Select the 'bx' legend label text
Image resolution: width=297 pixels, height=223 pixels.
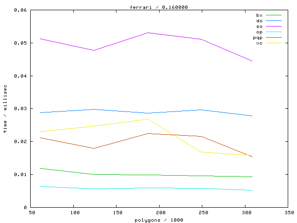(259, 15)
